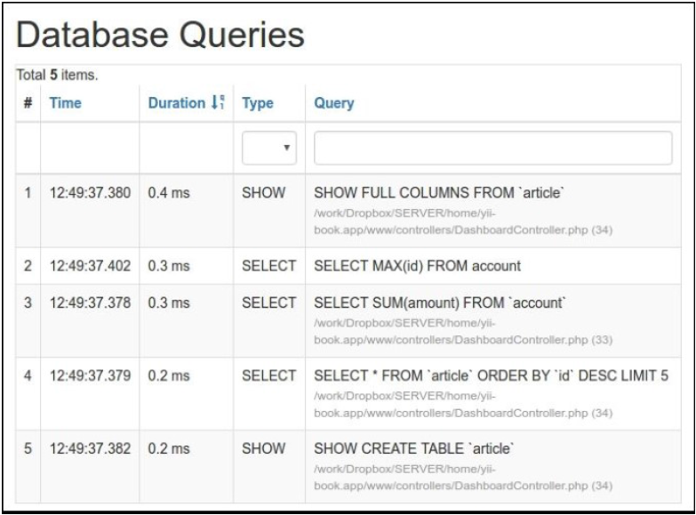Click the SELECT type cell in row 2
Viewport: 696px width, 515px height.
click(x=269, y=266)
